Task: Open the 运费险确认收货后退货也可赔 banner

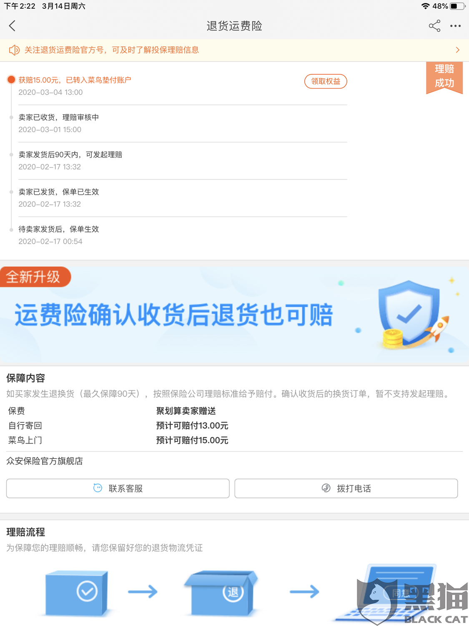Action: pyautogui.click(x=234, y=316)
